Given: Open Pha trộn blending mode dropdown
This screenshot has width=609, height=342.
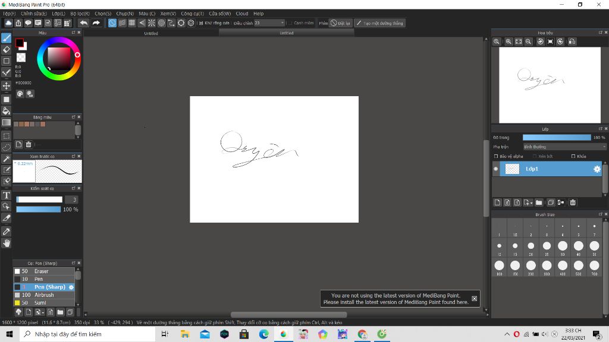Looking at the screenshot, I should pyautogui.click(x=564, y=147).
